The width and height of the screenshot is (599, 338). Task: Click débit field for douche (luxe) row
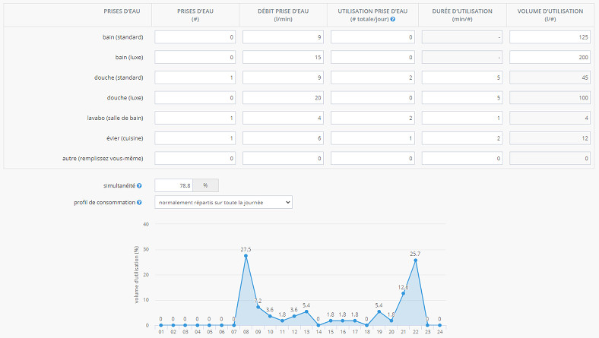pos(284,97)
